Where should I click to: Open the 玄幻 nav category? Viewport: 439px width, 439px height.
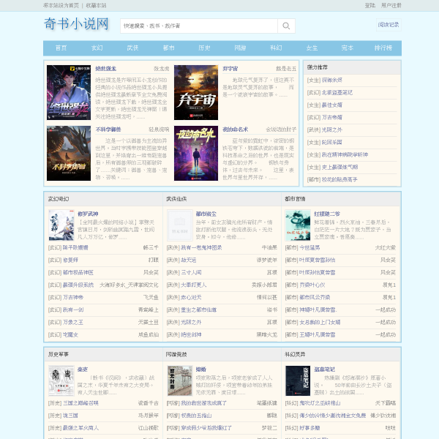coord(97,48)
